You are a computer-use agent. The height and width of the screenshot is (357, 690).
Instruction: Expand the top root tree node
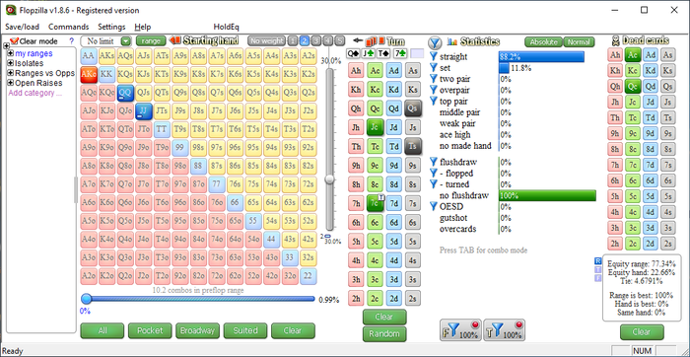(x=6, y=46)
